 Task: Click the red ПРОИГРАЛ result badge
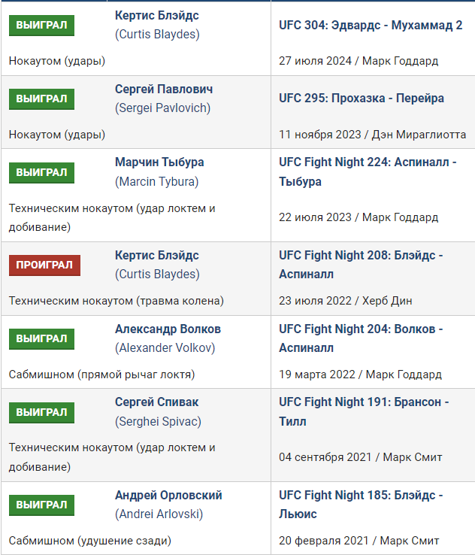(x=44, y=265)
